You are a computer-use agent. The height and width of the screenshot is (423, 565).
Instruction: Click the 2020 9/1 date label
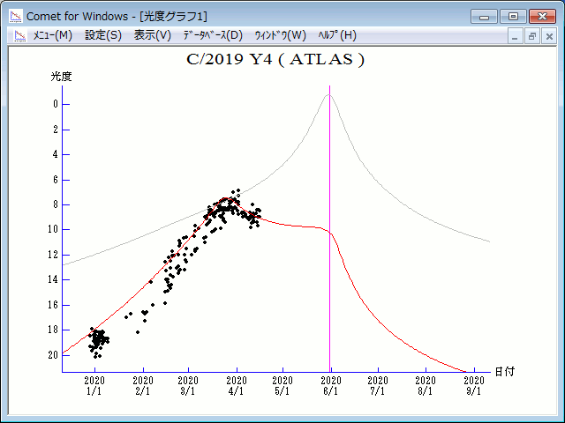coord(474,385)
